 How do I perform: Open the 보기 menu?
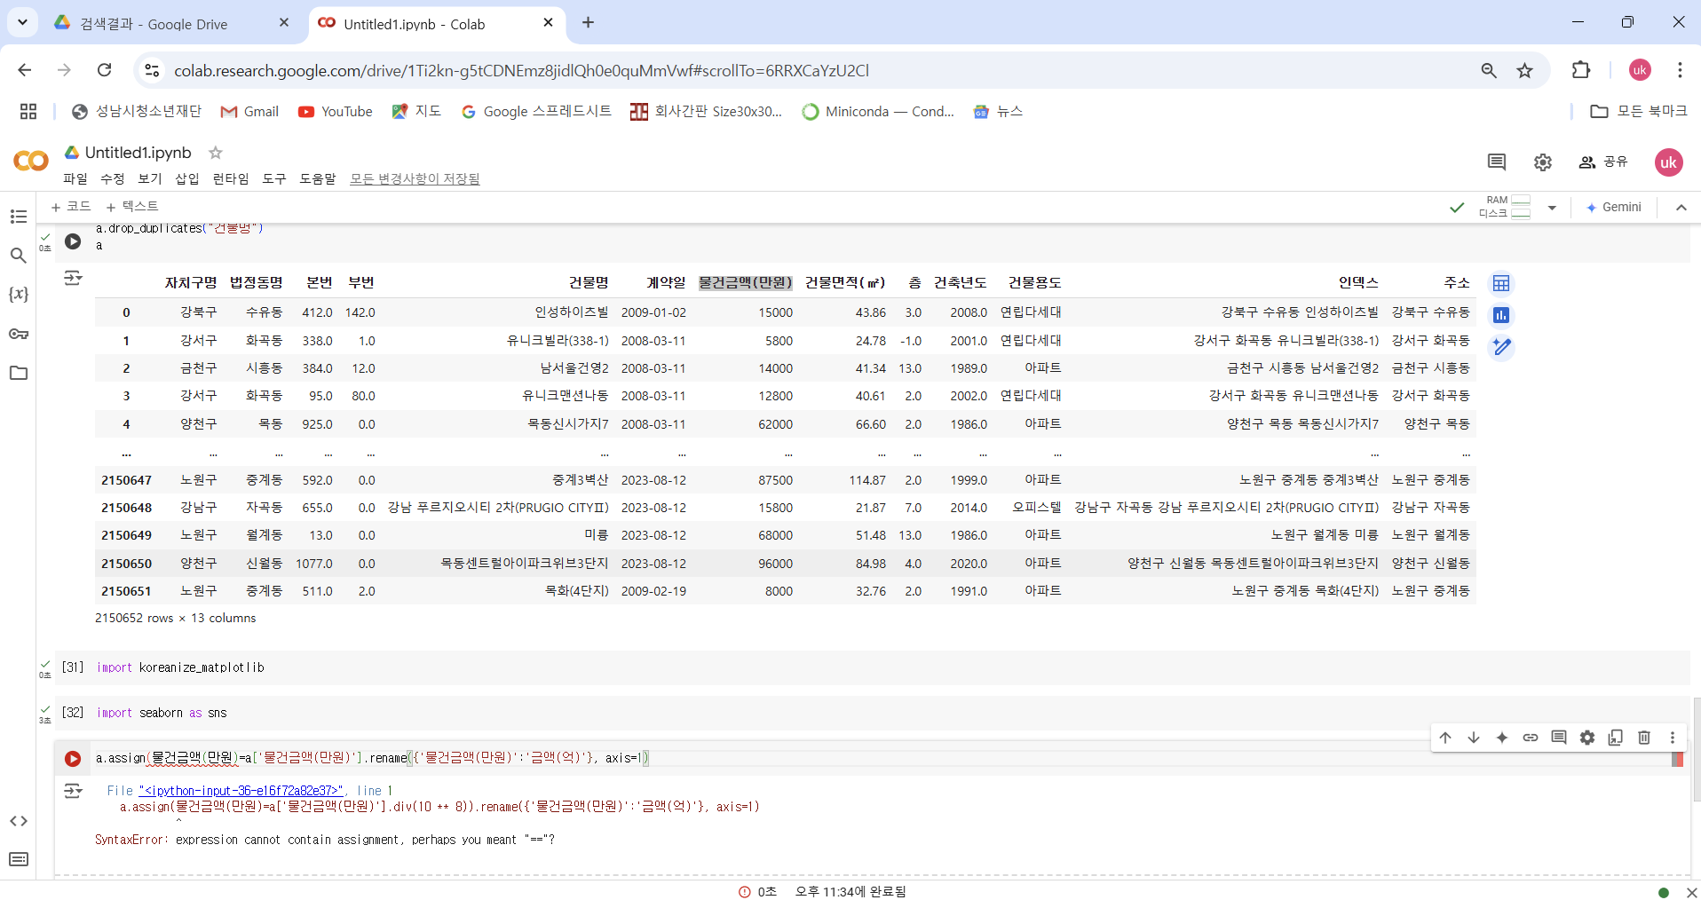coord(150,178)
